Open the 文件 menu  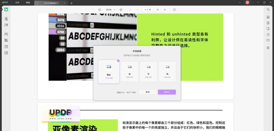pyautogui.click(x=17, y=3)
